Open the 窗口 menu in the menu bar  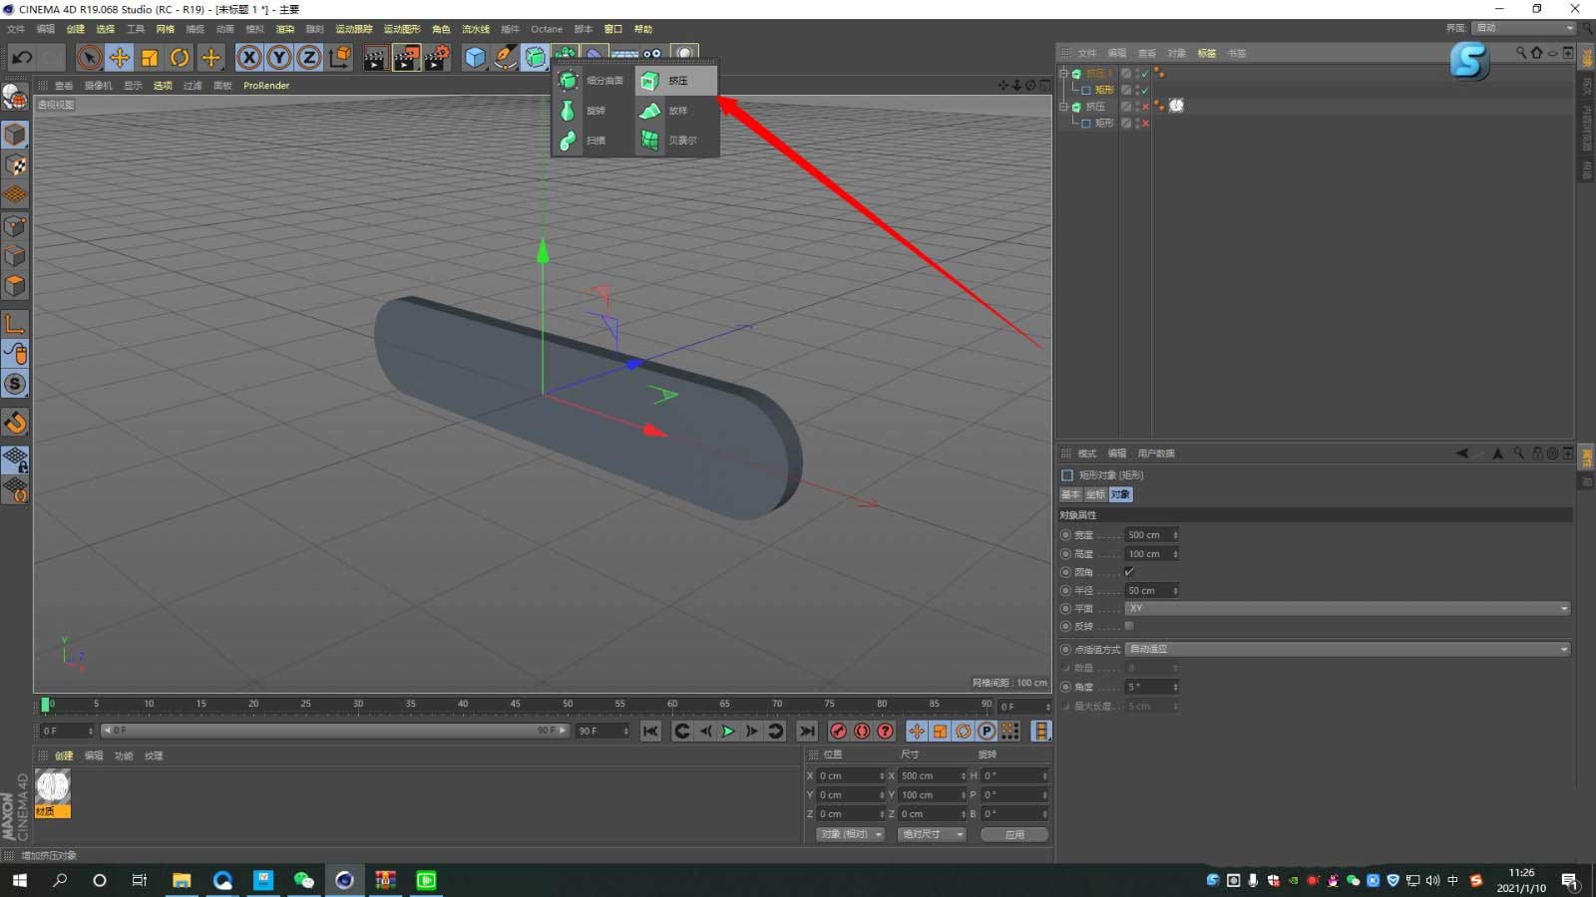(x=613, y=29)
